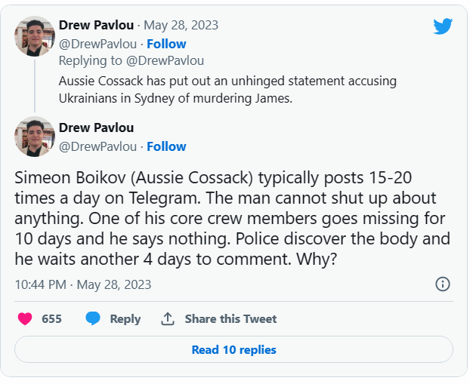470x384 pixels.
Task: Click the Twitter bird logo
Action: click(x=443, y=26)
